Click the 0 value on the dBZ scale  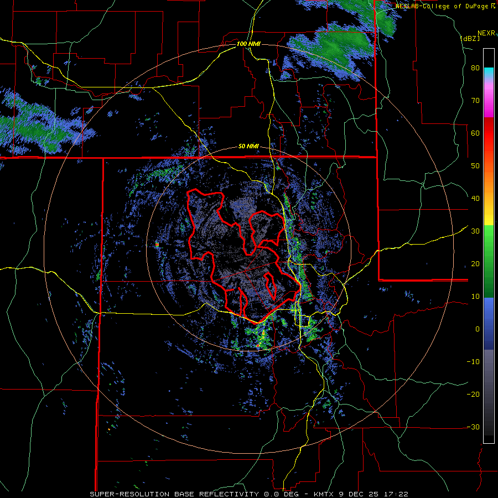[x=478, y=329]
